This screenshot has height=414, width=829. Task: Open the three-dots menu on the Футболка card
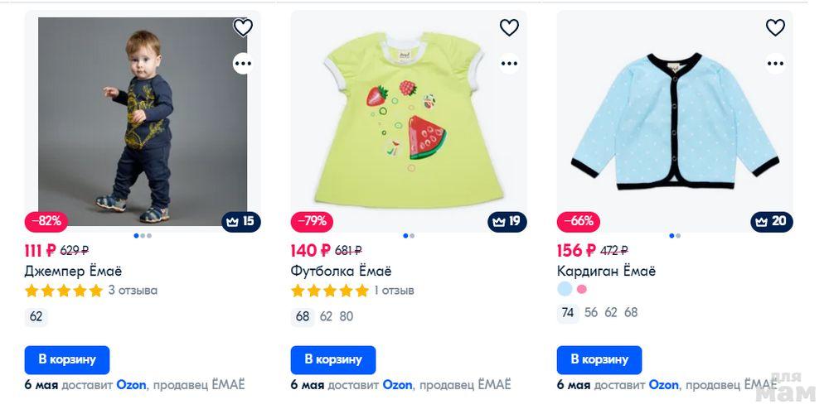coord(509,64)
